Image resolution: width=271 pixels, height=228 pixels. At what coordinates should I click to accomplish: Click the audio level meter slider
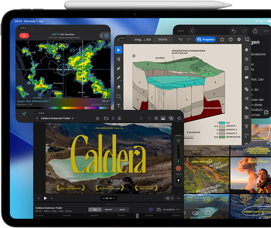click(x=178, y=154)
